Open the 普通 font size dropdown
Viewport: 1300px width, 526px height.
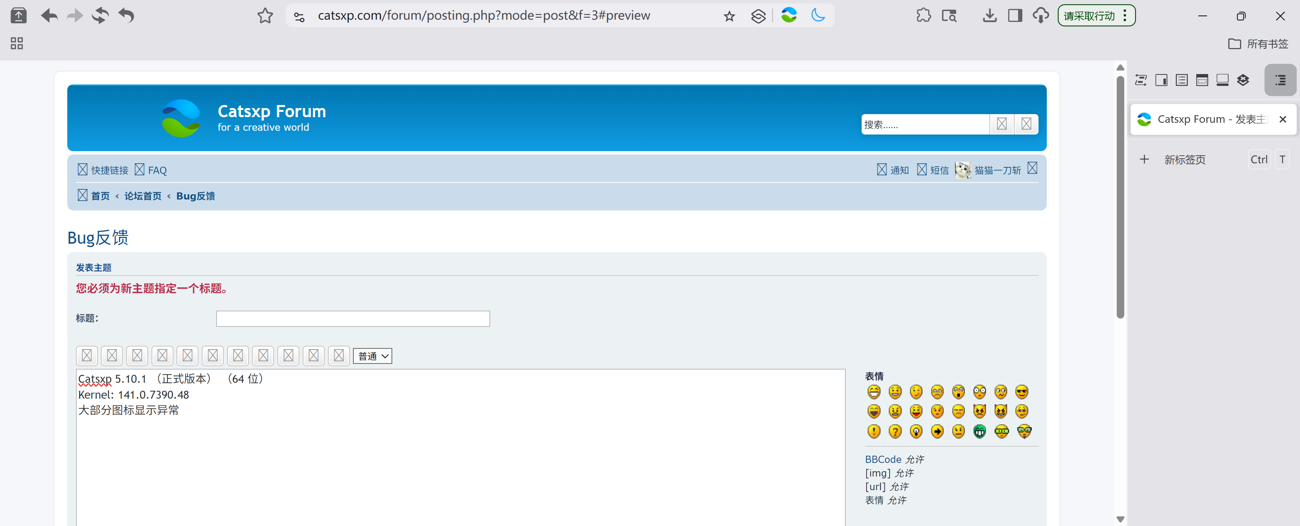pos(373,356)
